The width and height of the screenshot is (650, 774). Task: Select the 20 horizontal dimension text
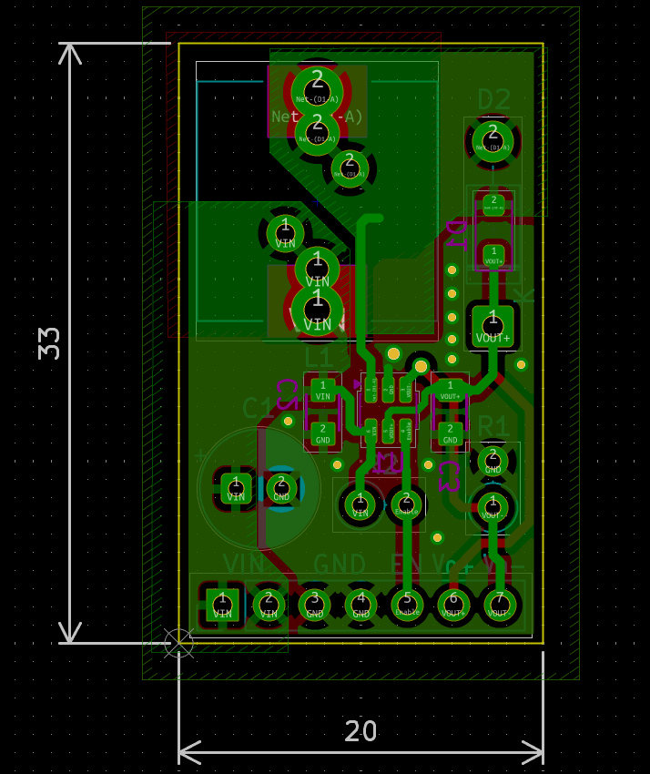361,730
